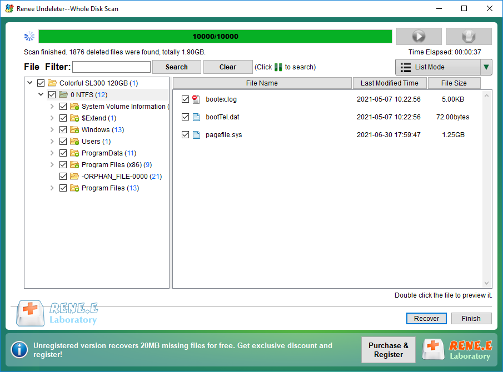The height and width of the screenshot is (372, 503).
Task: Uncheck the ProgramData checkbox
Action: (63, 153)
